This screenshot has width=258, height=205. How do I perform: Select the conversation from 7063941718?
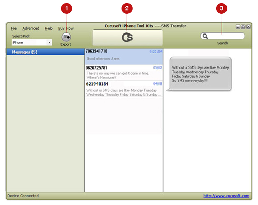click(x=124, y=57)
